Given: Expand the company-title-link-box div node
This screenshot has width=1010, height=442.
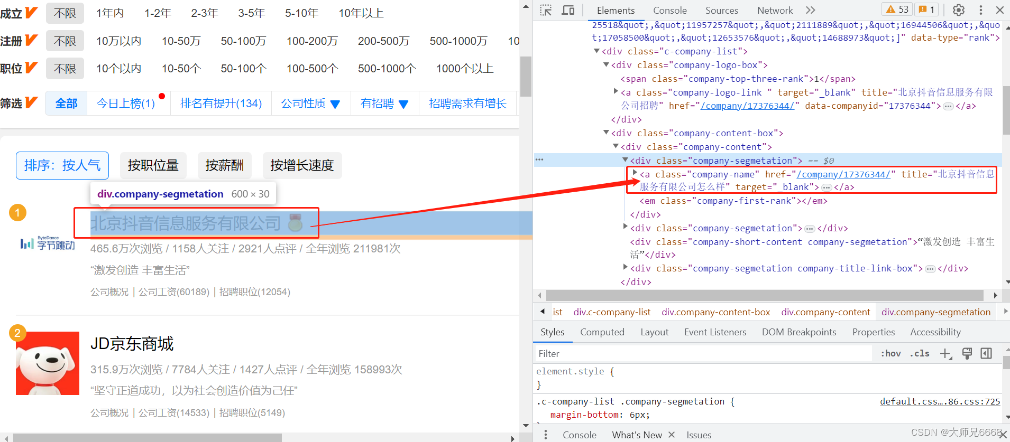Looking at the screenshot, I should click(x=625, y=267).
